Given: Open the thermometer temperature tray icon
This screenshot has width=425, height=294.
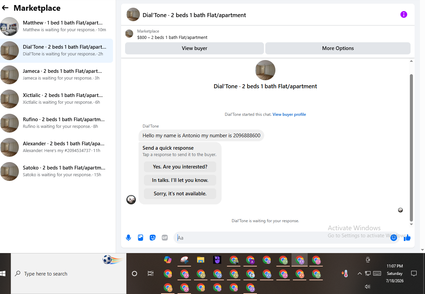Looking at the screenshot, I should pos(345,274).
